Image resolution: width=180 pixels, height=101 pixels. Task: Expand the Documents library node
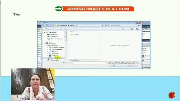click(48, 49)
